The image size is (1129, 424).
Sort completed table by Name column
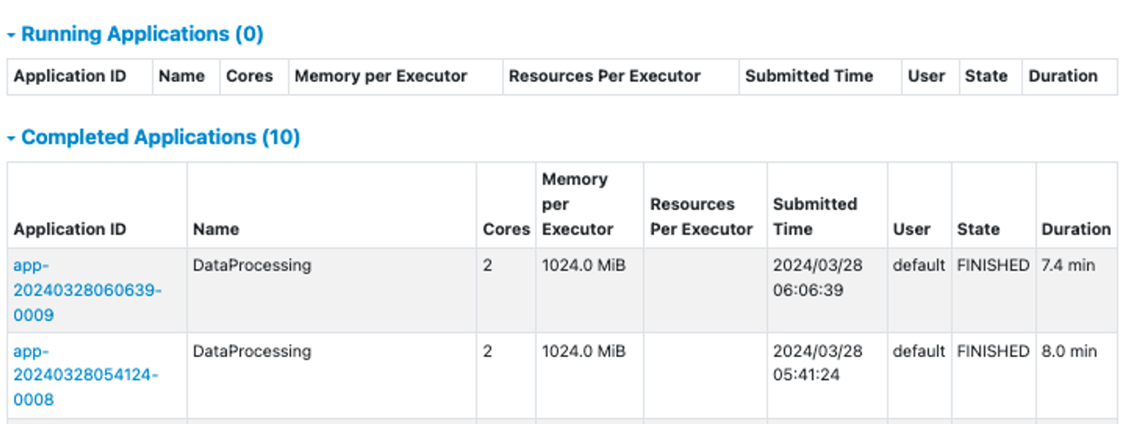click(216, 229)
